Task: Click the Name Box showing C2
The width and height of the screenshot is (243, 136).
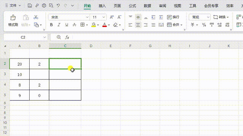Action: pyautogui.click(x=23, y=37)
